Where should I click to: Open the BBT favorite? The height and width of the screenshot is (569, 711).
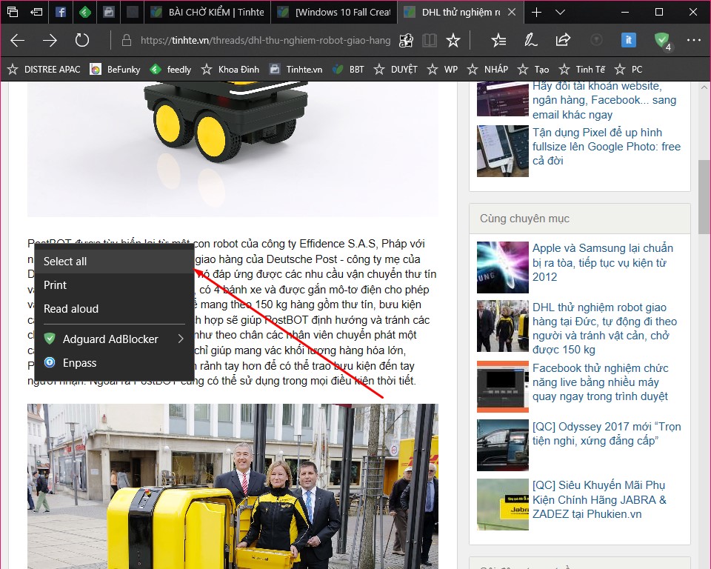[348, 70]
